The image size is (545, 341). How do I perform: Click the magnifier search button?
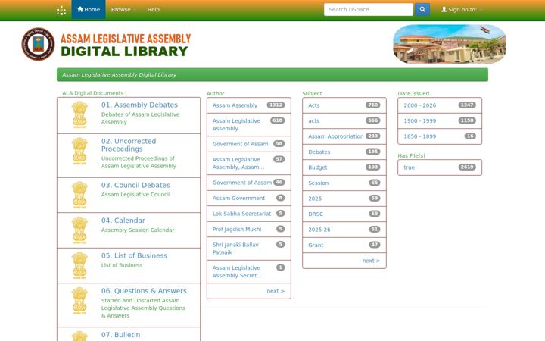[x=422, y=9]
